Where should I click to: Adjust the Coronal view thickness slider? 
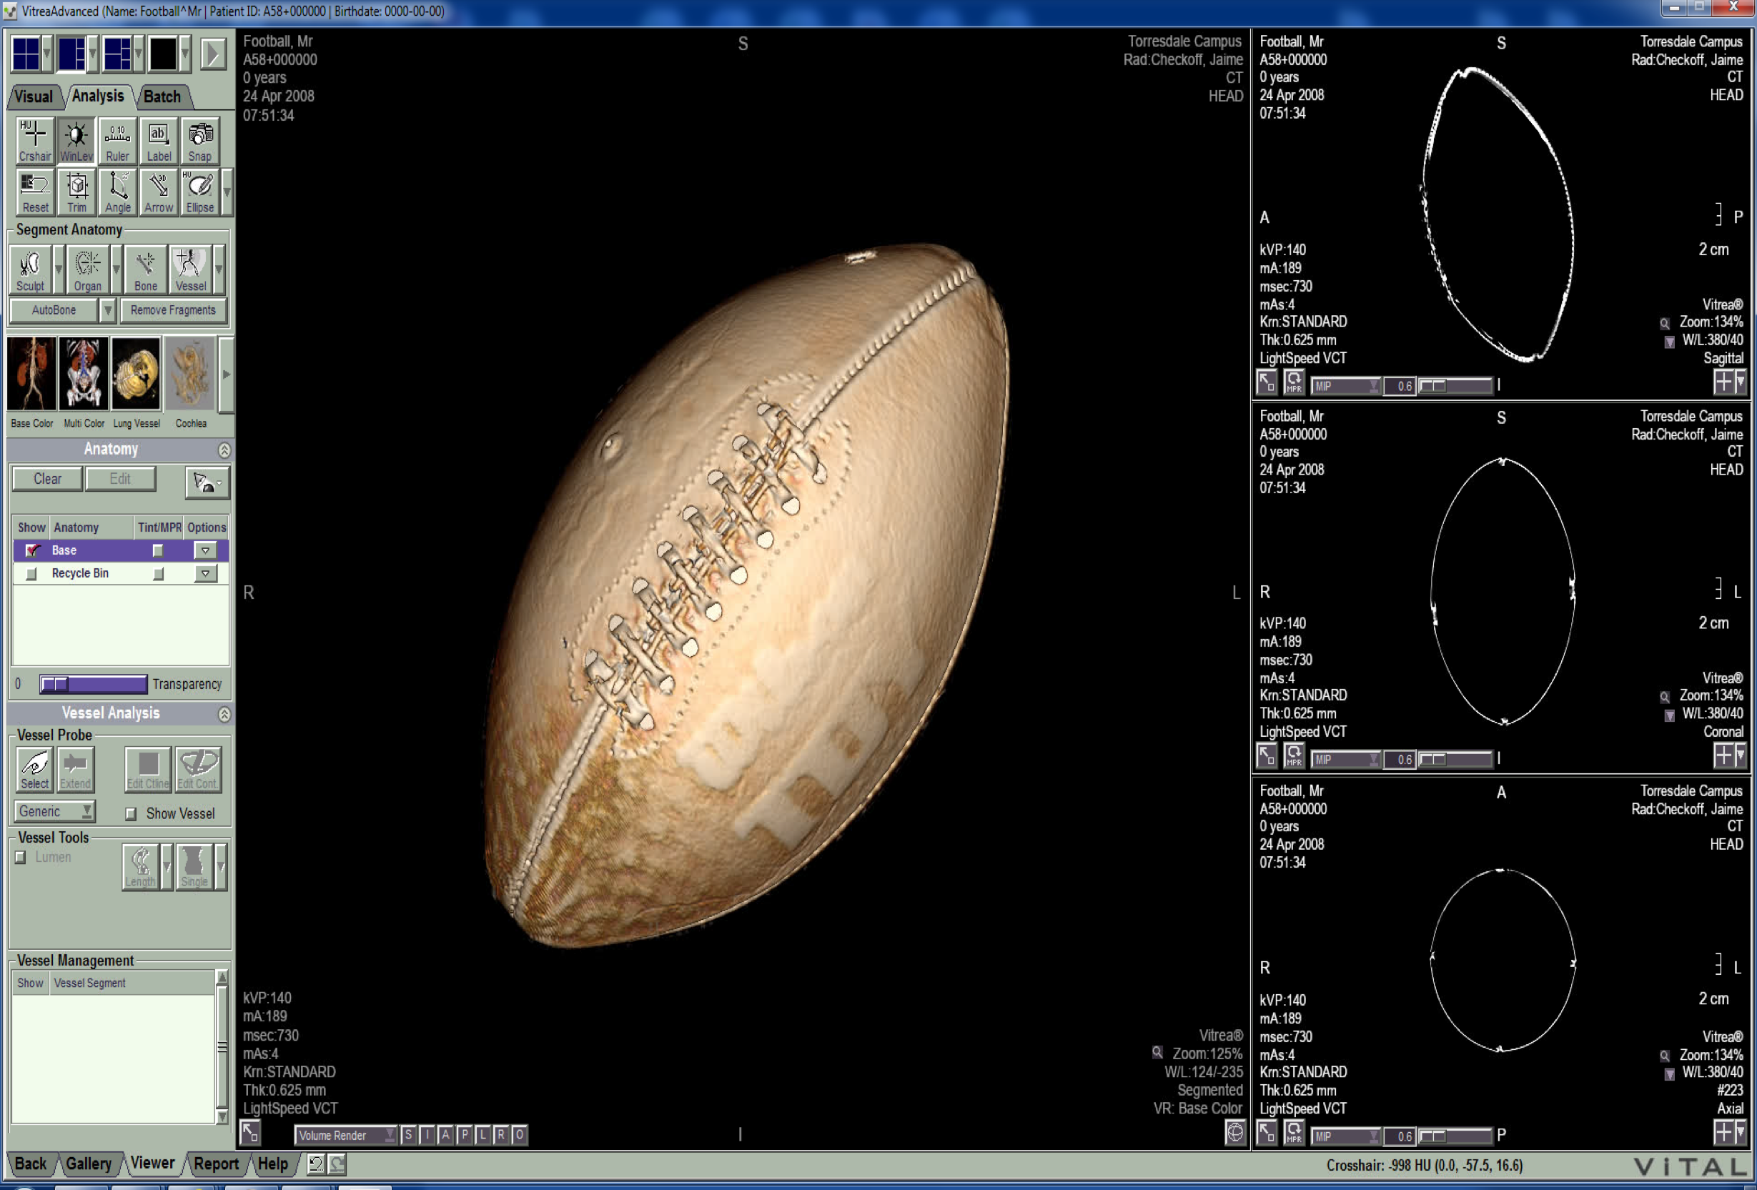(x=1455, y=759)
